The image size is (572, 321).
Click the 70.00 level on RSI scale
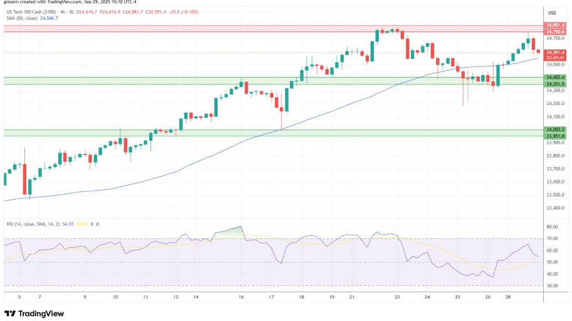(552, 238)
